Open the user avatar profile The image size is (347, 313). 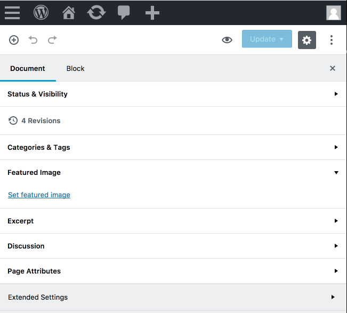coord(334,13)
